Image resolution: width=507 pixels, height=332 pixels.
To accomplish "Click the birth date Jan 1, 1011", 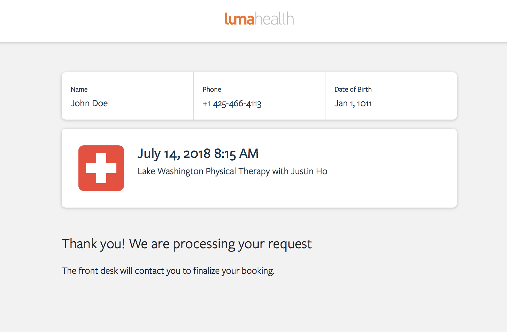I will click(x=353, y=103).
